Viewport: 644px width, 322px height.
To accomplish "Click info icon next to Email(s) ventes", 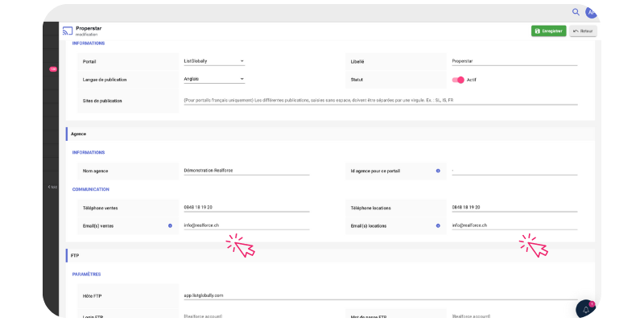I will tap(170, 225).
